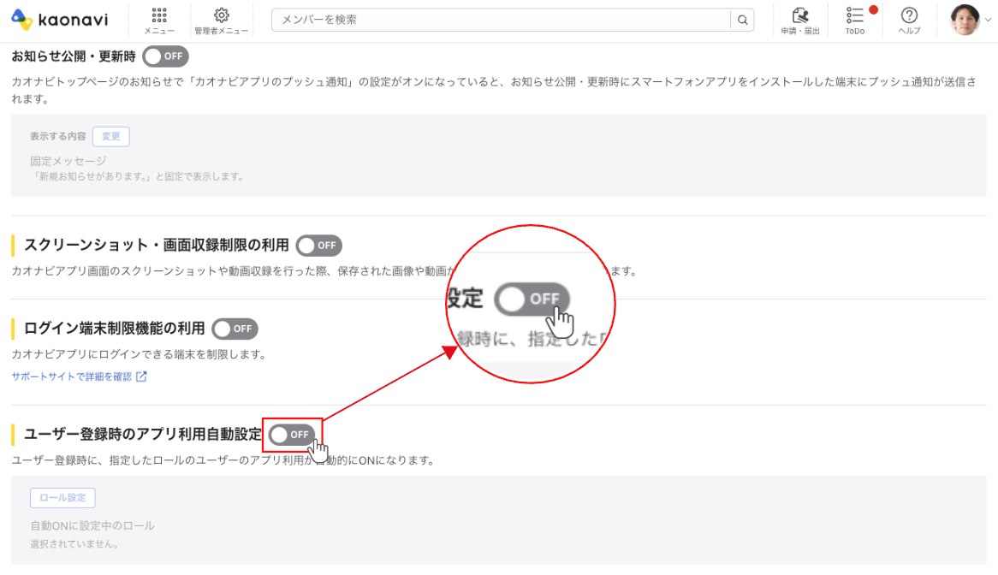Click the magnified OFF toggle in callout
Viewport: 998px width, 575px height.
coord(532,299)
